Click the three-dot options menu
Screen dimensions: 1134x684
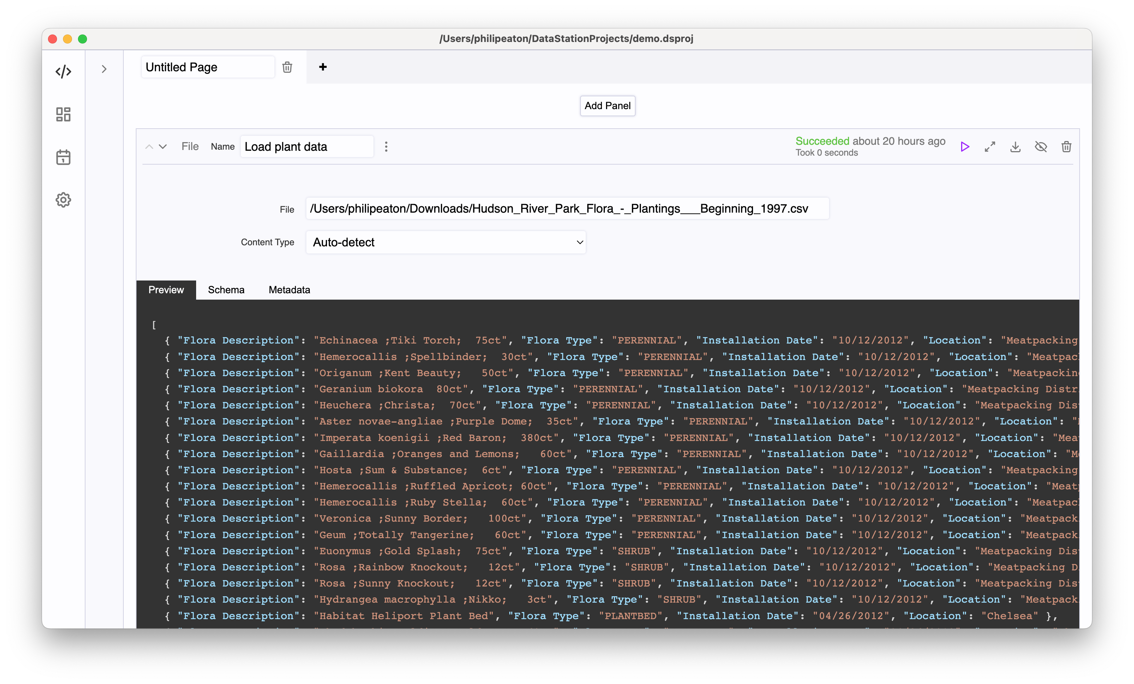click(x=386, y=146)
